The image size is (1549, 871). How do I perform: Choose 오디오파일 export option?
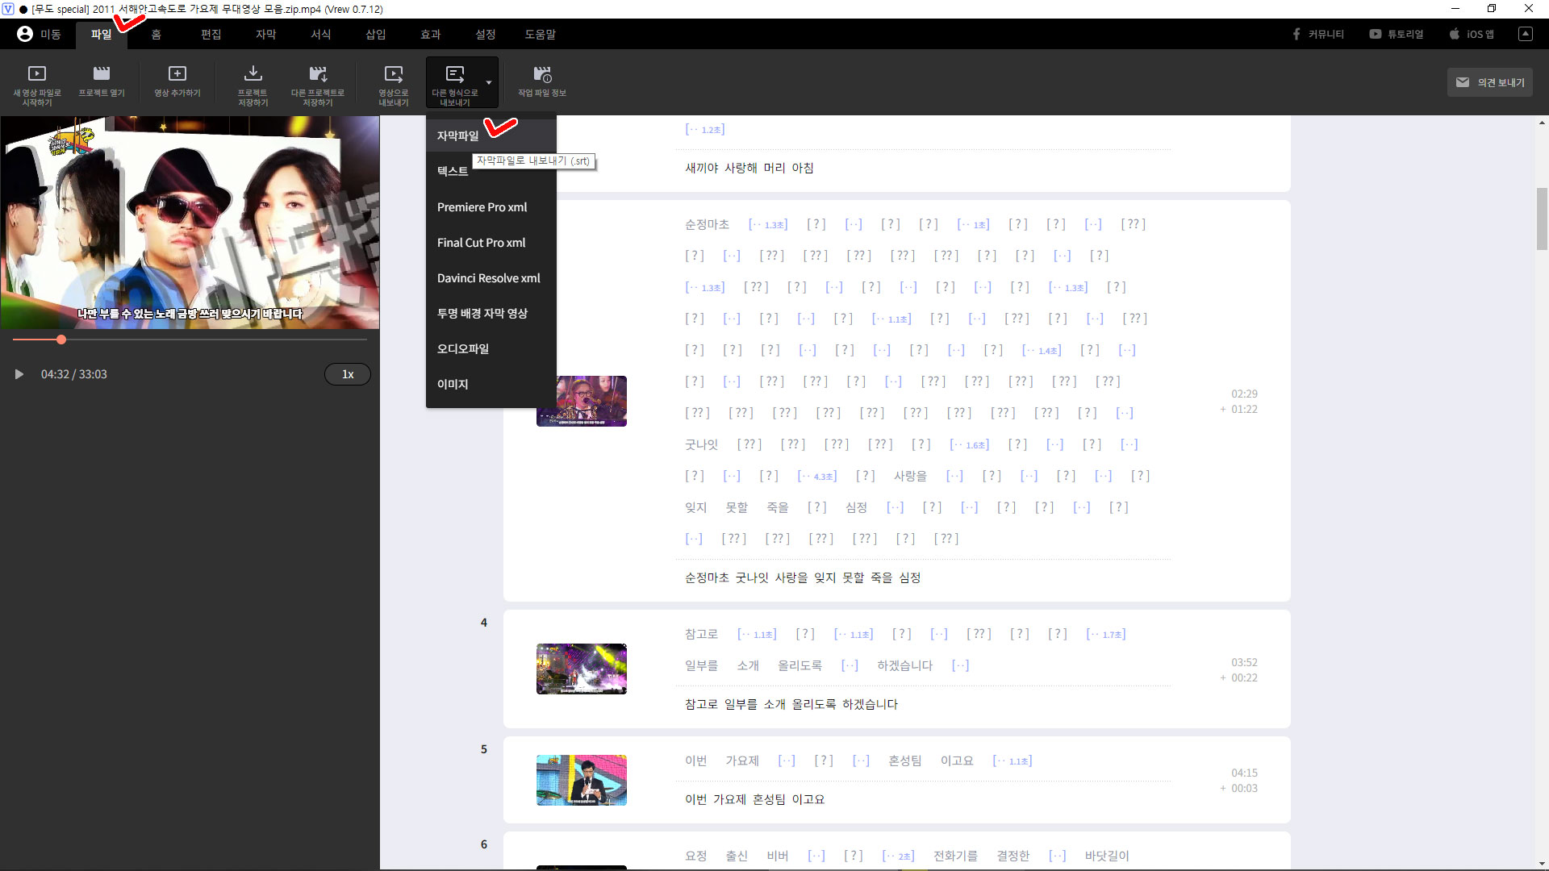coord(491,348)
